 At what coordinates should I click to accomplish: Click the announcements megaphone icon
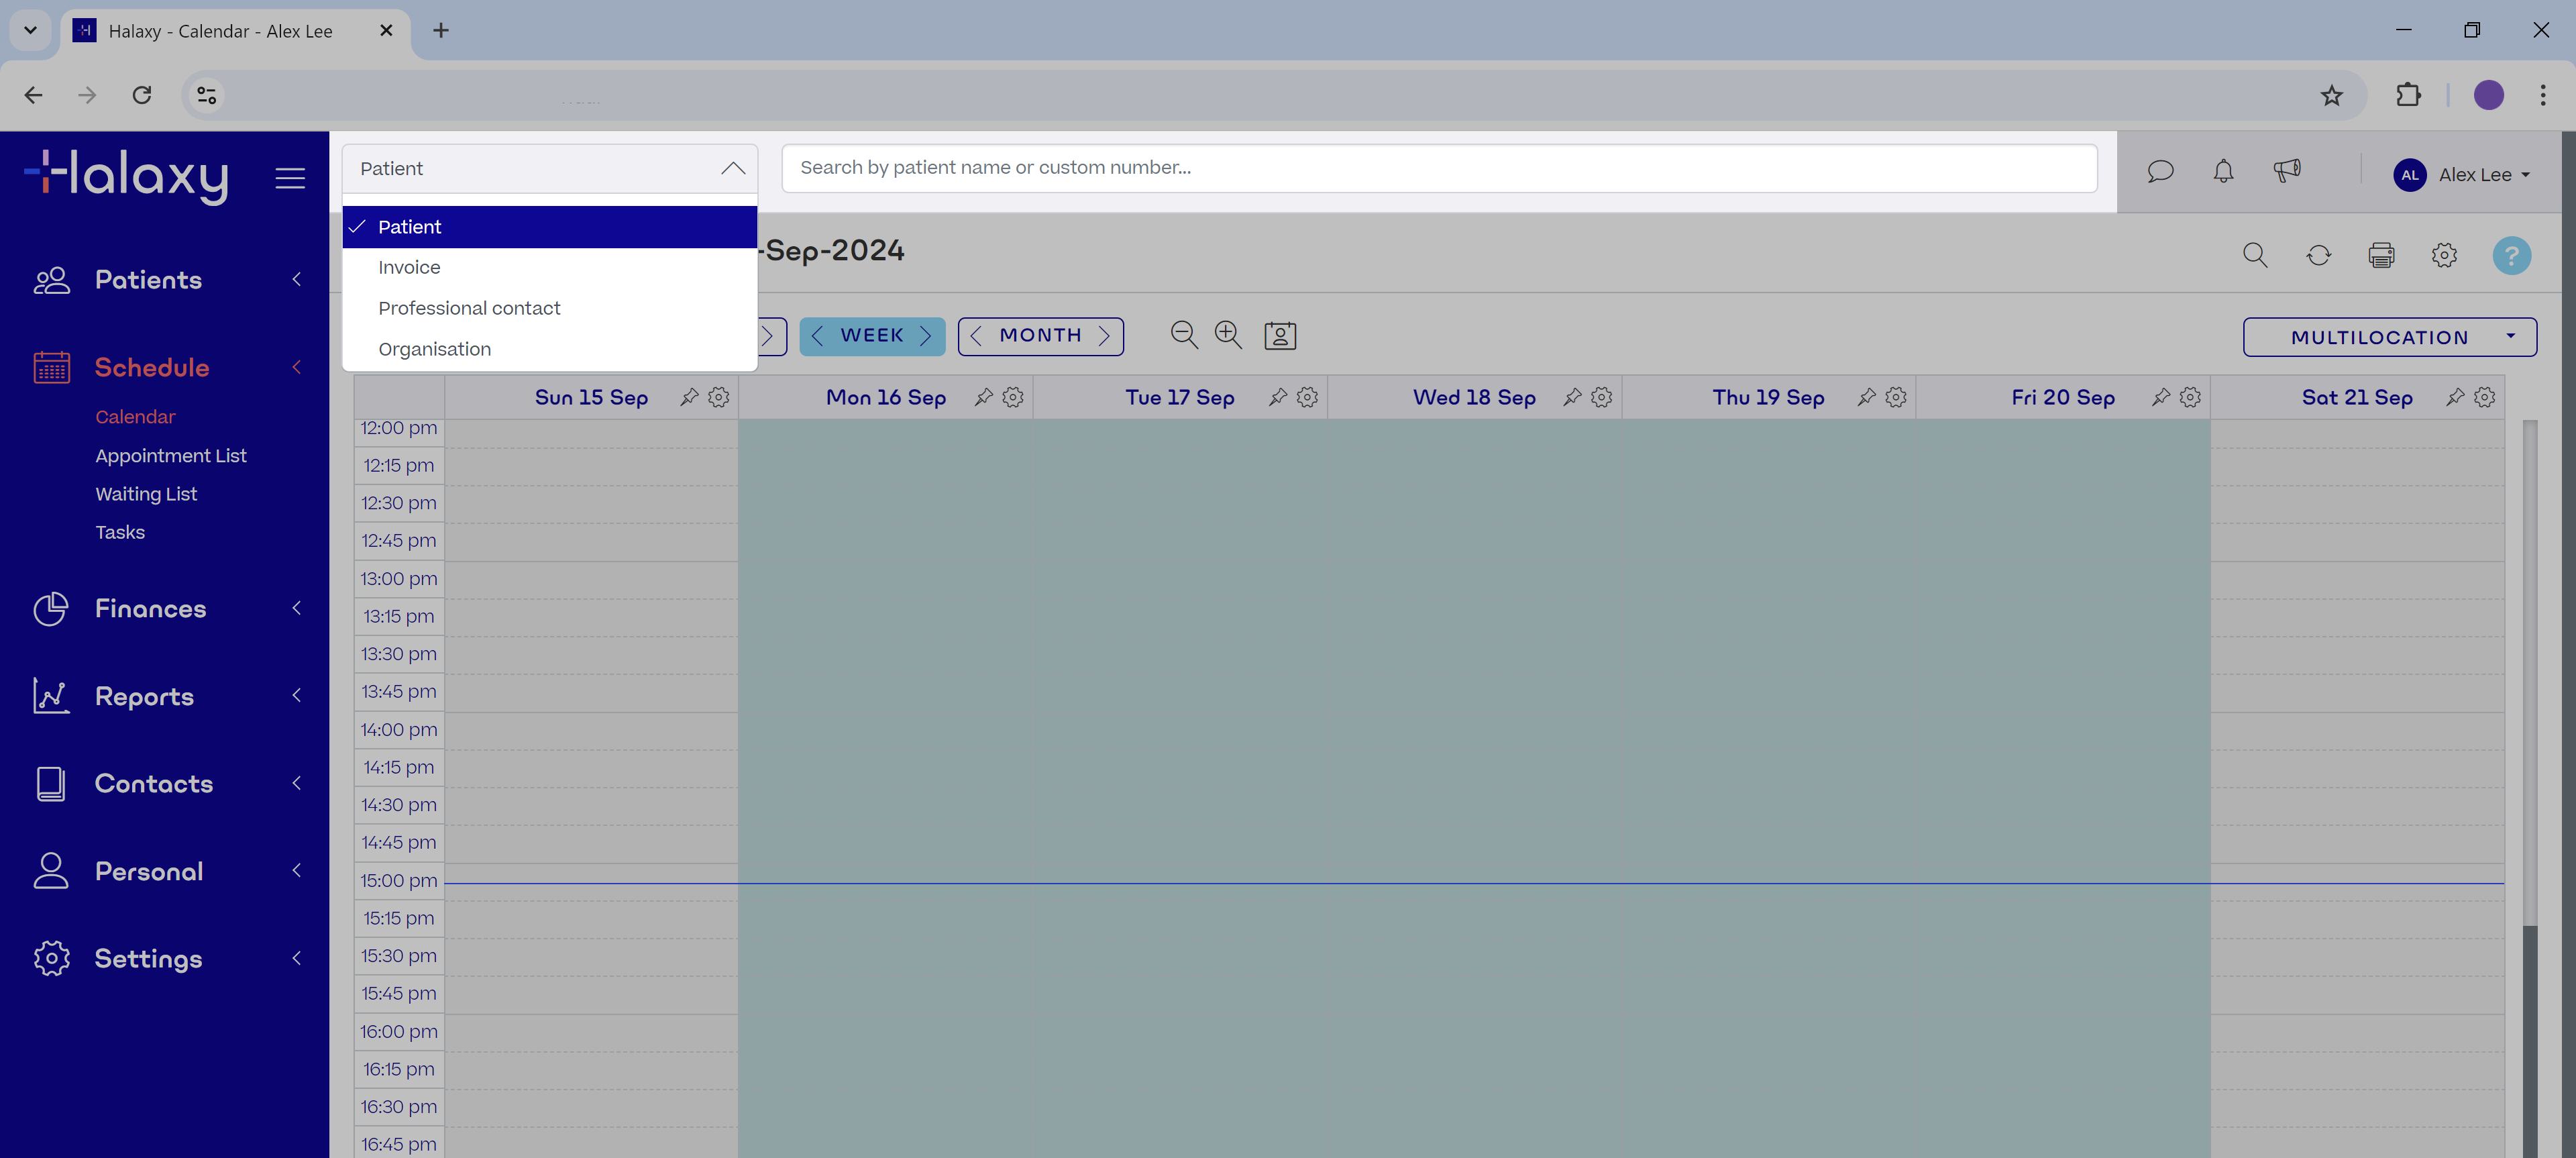(2286, 172)
